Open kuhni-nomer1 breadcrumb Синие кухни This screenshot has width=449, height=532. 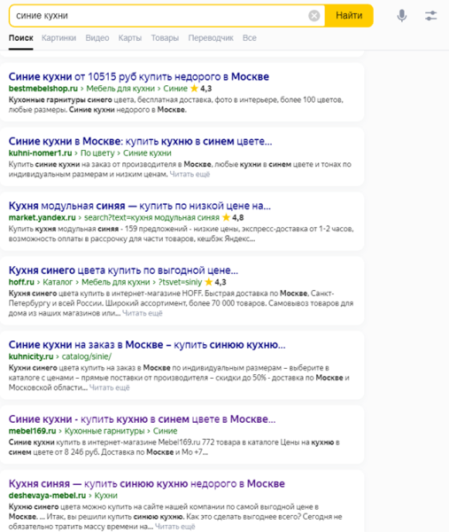pyautogui.click(x=147, y=153)
